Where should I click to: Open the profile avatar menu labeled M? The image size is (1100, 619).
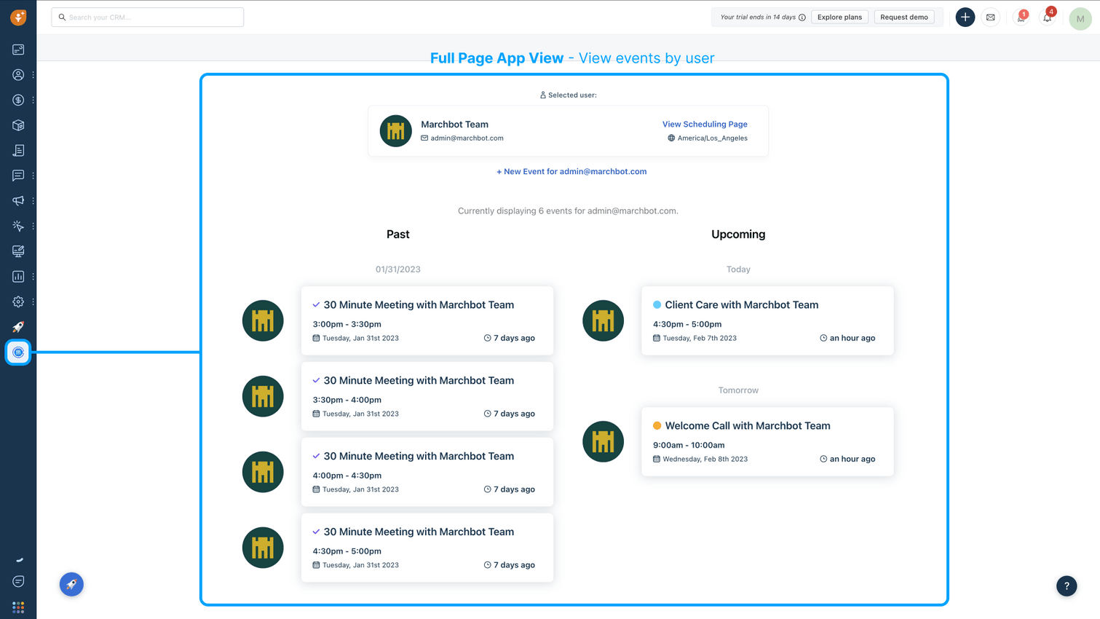coord(1080,18)
